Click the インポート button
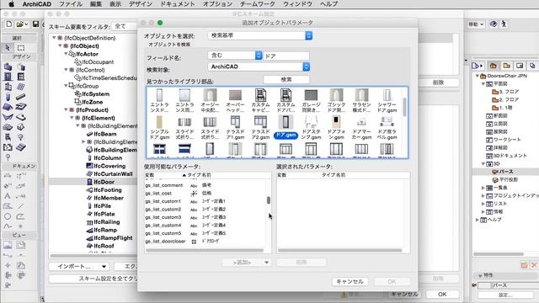 [x=78, y=266]
